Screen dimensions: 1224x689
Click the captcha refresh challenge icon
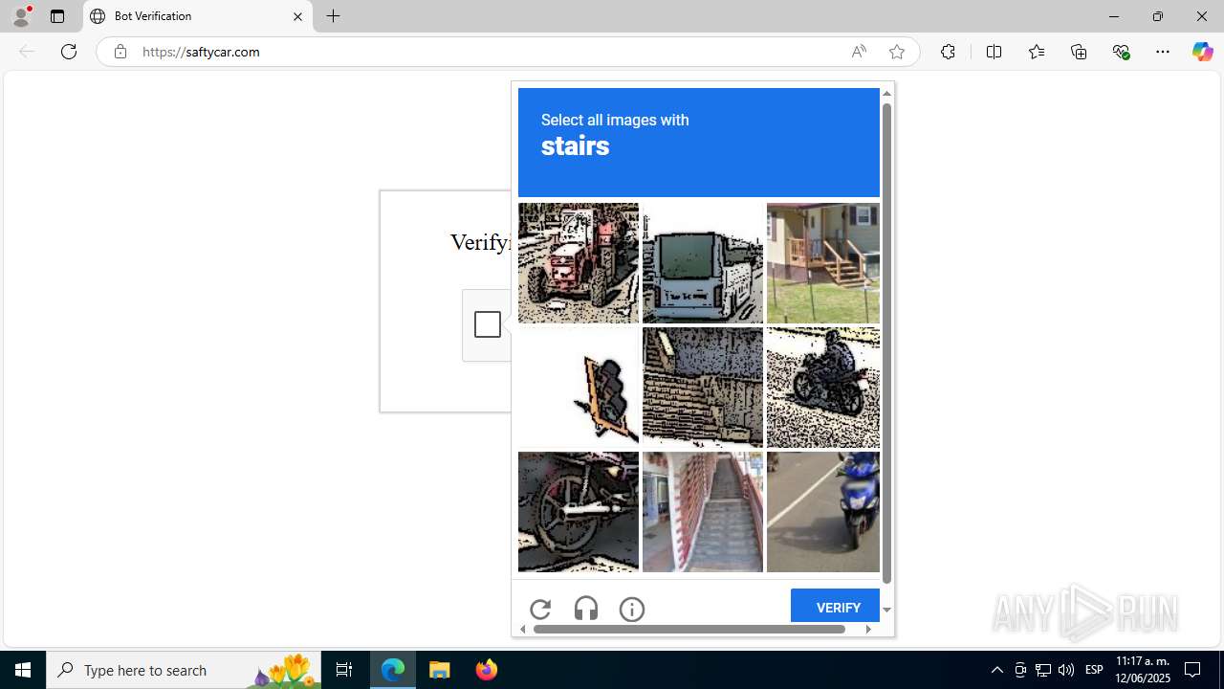tap(540, 609)
